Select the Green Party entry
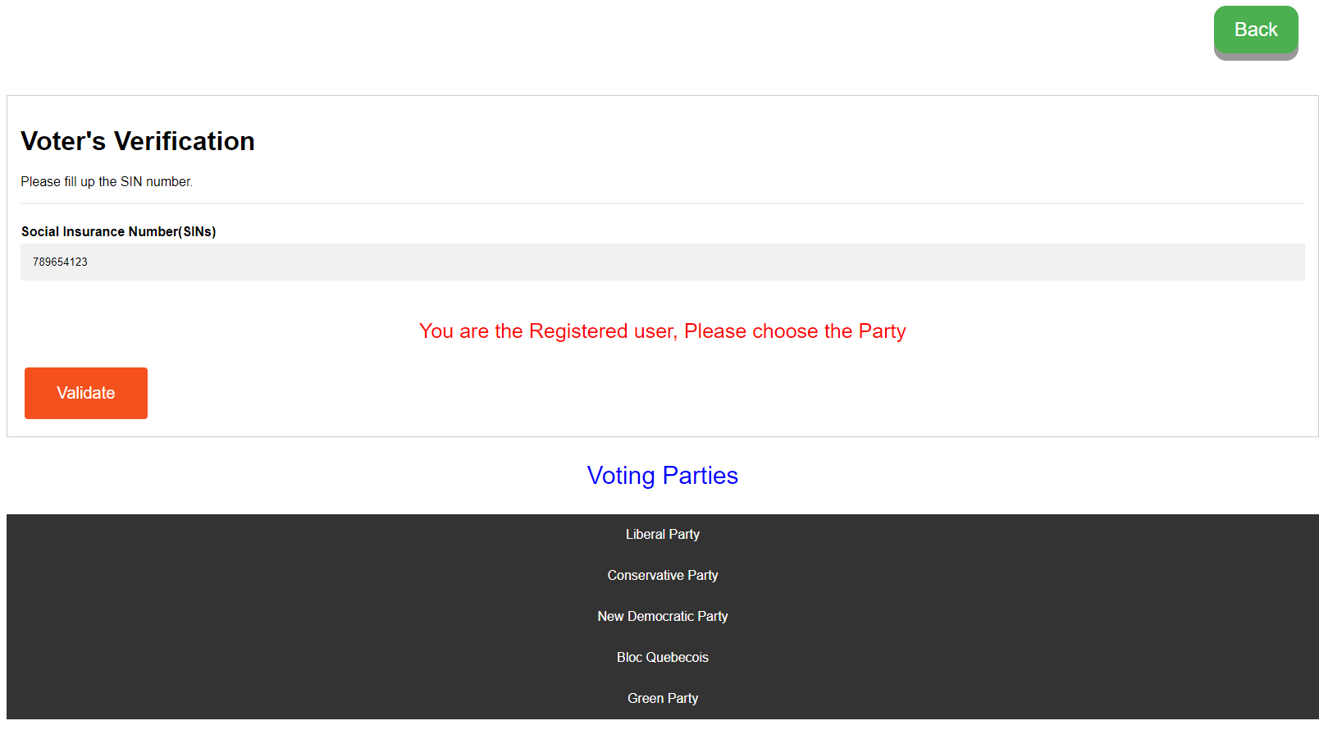Viewport: 1319px width, 739px height. (x=662, y=699)
